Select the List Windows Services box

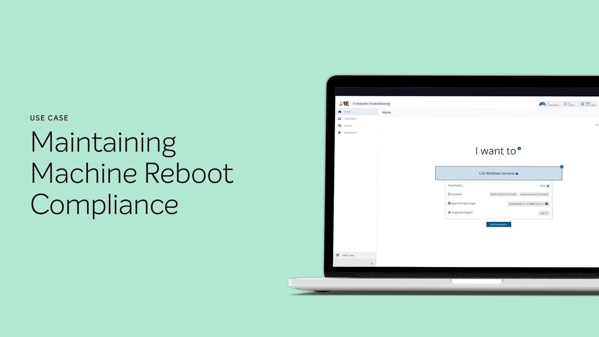498,173
